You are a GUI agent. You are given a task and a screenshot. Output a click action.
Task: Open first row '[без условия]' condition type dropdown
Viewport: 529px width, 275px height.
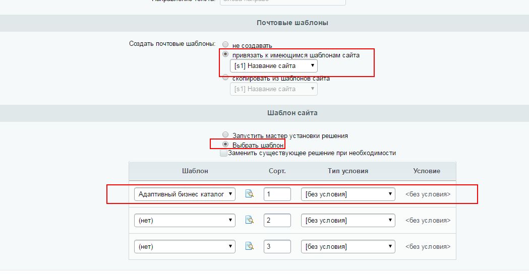(x=347, y=194)
